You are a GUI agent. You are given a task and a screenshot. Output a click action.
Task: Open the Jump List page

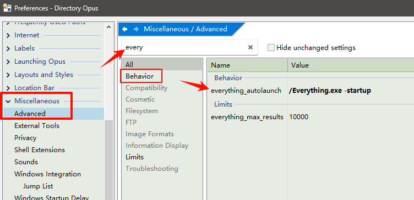click(38, 186)
